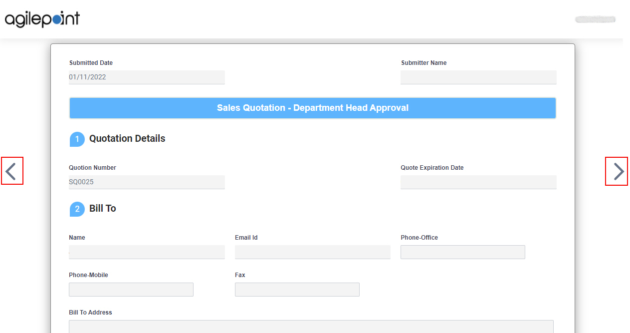Click the Quotion Number label
This screenshot has height=333, width=630.
[x=93, y=168]
